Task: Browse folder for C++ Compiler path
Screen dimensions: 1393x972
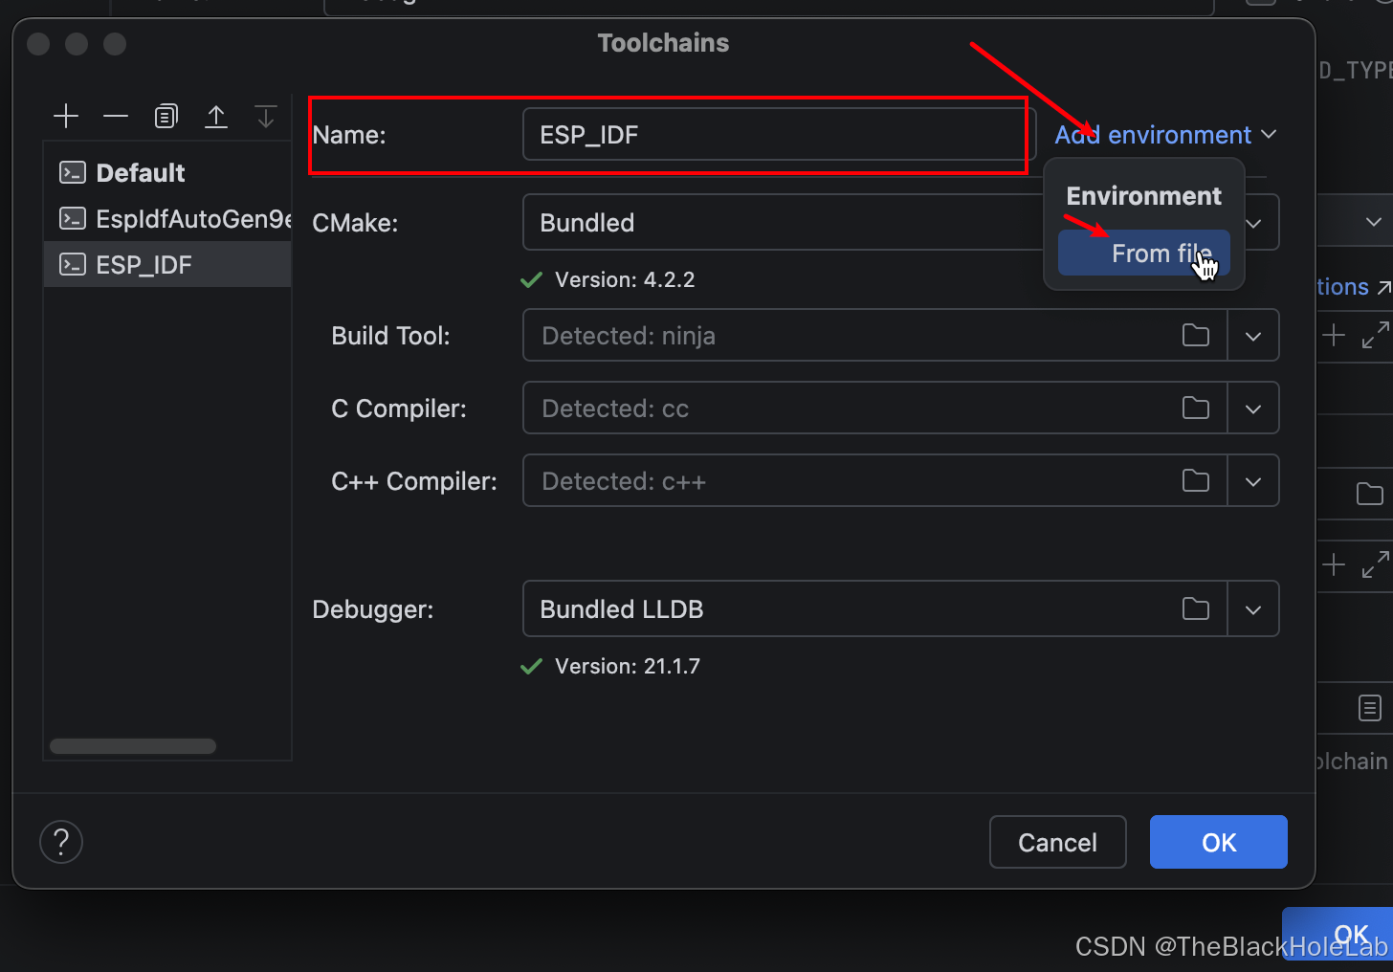Action: click(x=1196, y=481)
